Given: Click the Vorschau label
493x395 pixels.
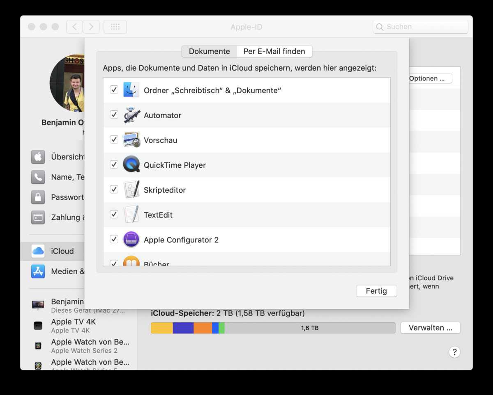Looking at the screenshot, I should pyautogui.click(x=161, y=140).
